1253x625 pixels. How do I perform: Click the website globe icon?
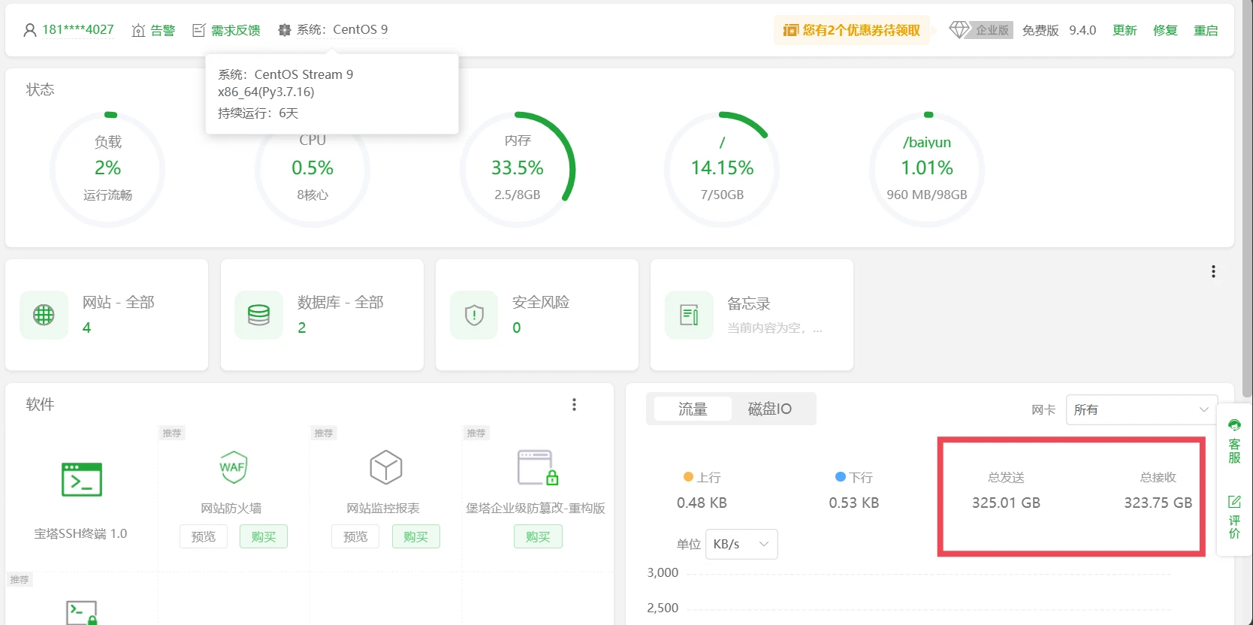click(x=44, y=315)
